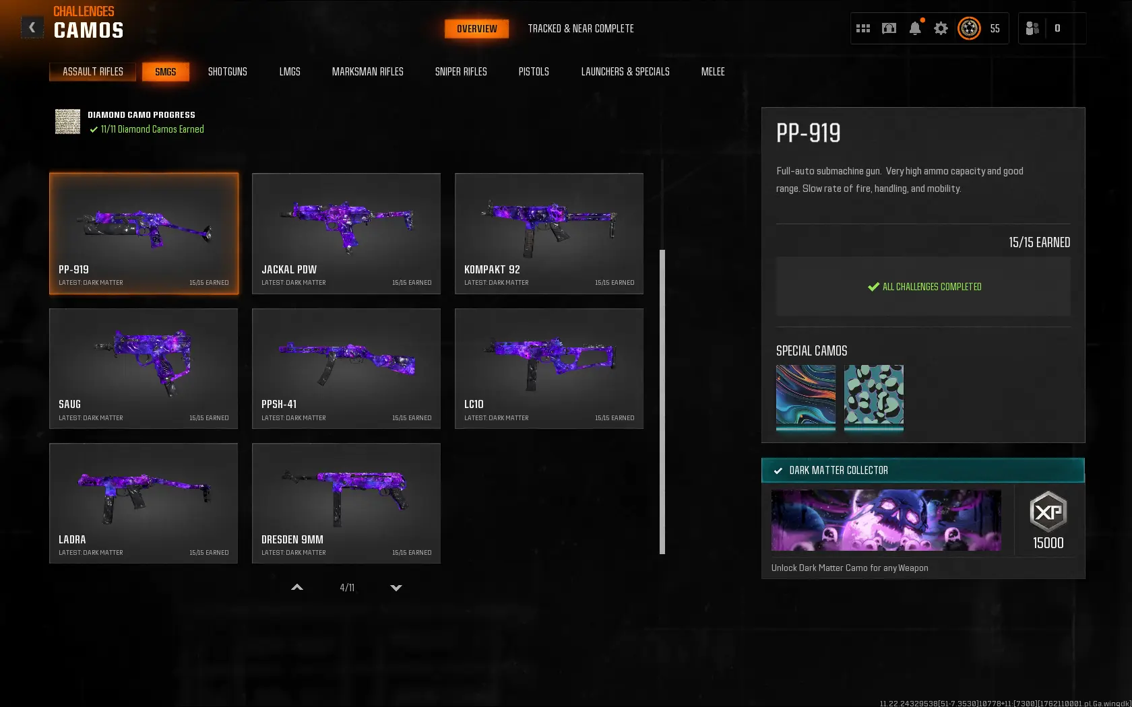Click 'Unlock Dark Matter Camo for any Weapon'
The width and height of the screenshot is (1132, 707).
[850, 568]
